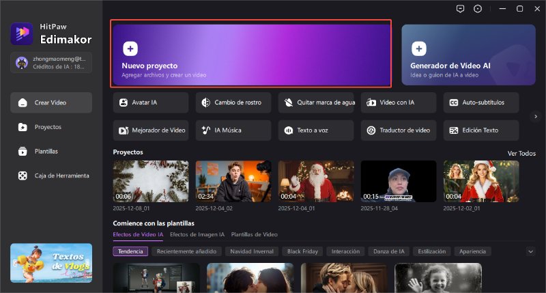Image resolution: width=546 pixels, height=293 pixels.
Task: Click the Quitar marca de agua icon
Action: point(288,102)
